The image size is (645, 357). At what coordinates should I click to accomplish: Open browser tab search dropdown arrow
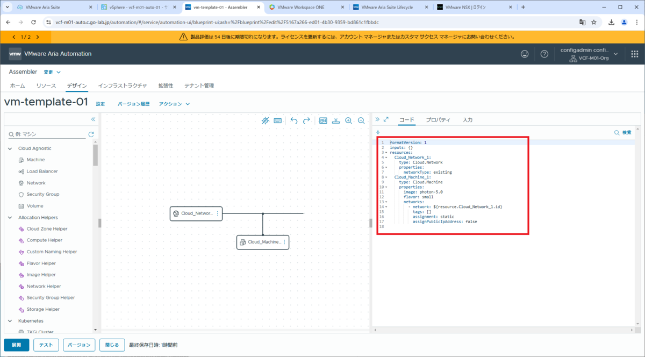(x=7, y=8)
